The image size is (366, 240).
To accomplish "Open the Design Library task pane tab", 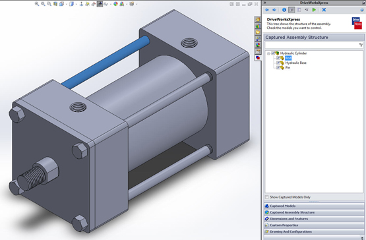I will tap(258, 26).
